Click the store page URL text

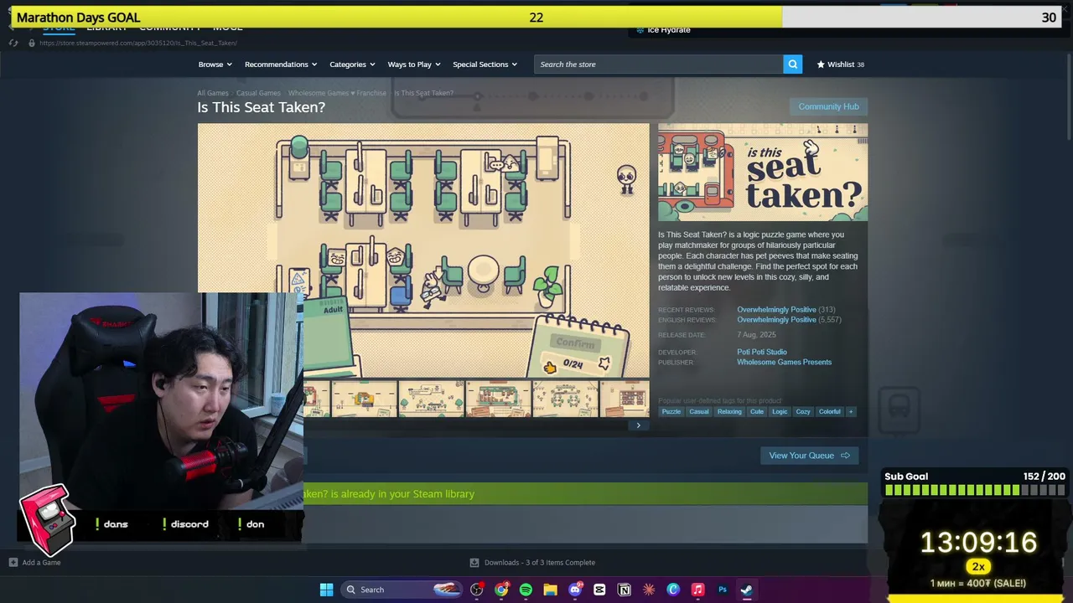pos(138,43)
